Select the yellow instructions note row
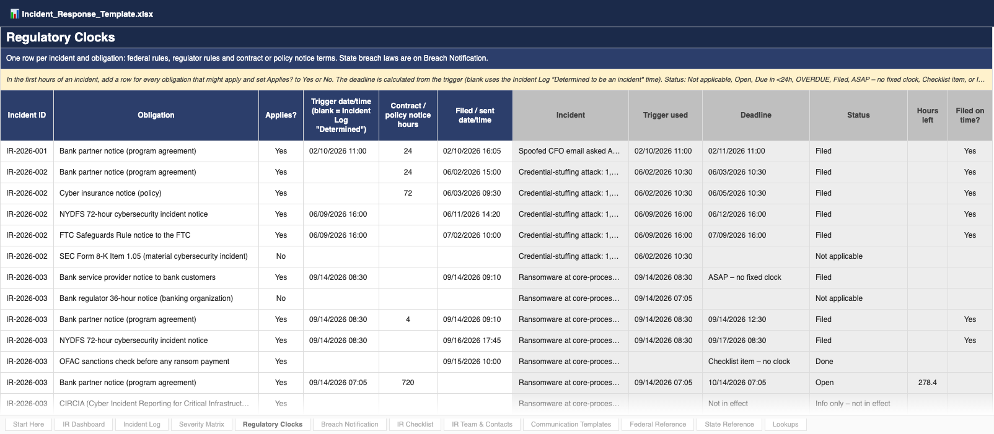Viewport: 994px width, 434px height. [496, 79]
